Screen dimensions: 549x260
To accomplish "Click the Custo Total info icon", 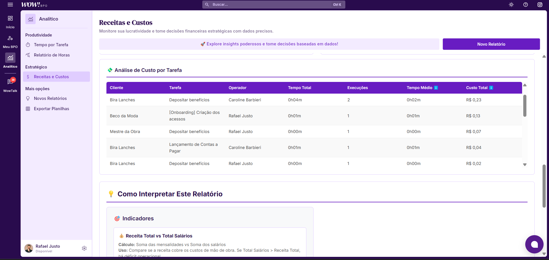I will click(491, 88).
